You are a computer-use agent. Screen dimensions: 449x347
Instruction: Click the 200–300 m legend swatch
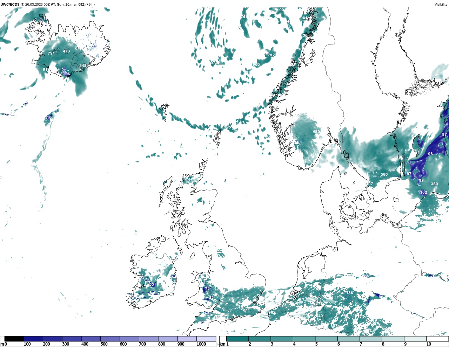pyautogui.click(x=53, y=339)
